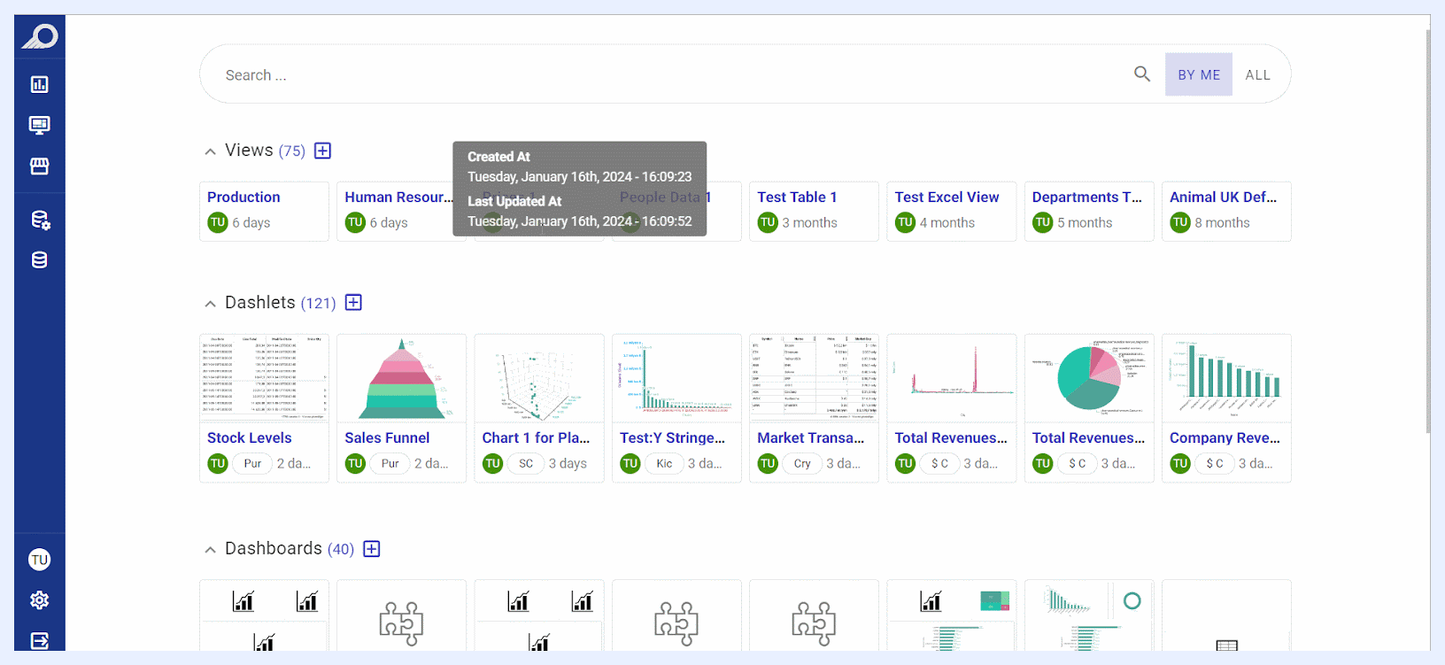This screenshot has width=1445, height=665.
Task: Collapse the Dashlets section
Action: click(x=210, y=304)
